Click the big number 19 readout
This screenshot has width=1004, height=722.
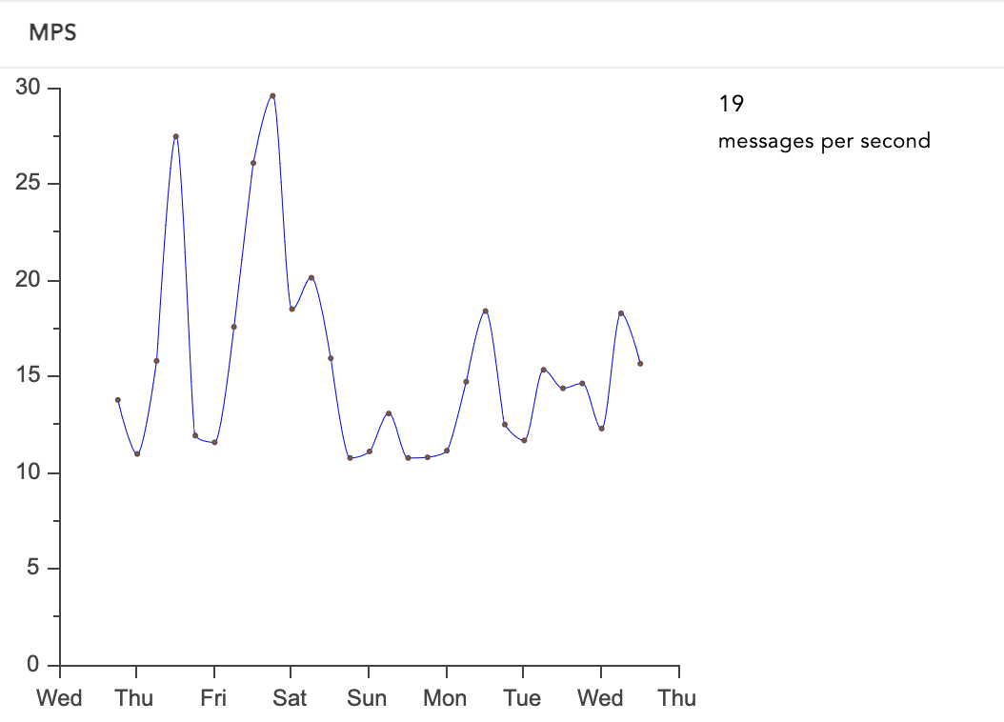click(731, 104)
